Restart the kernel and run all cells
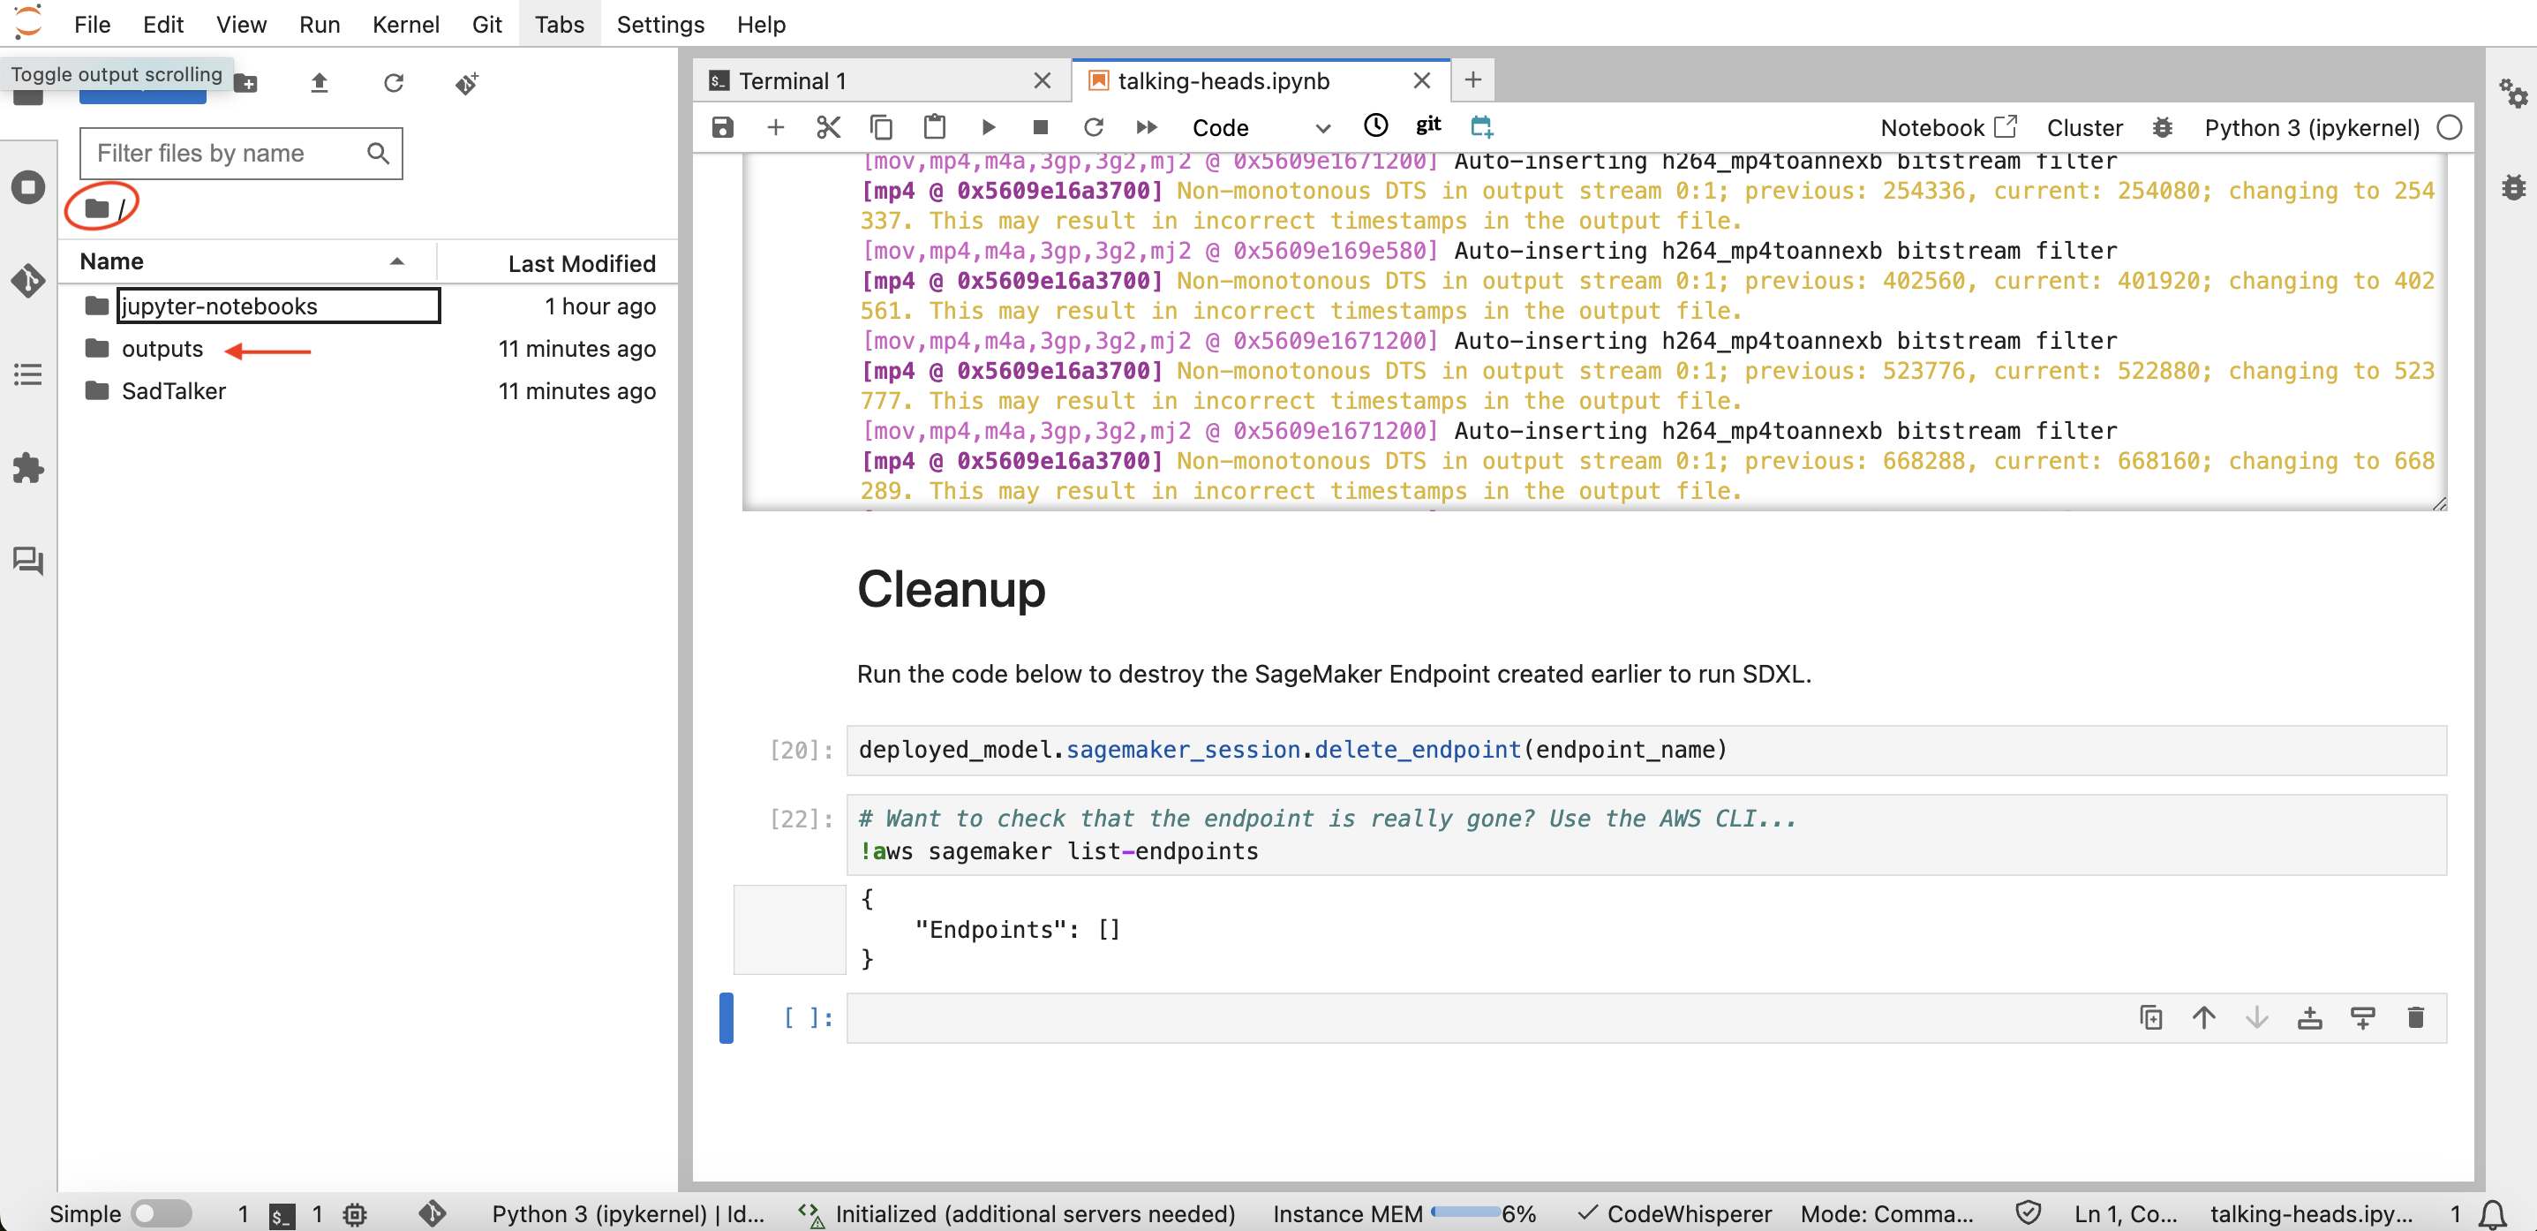 click(1147, 127)
